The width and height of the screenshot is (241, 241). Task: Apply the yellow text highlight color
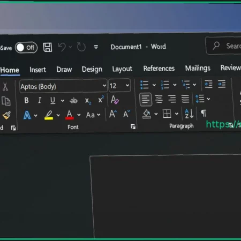tap(49, 115)
